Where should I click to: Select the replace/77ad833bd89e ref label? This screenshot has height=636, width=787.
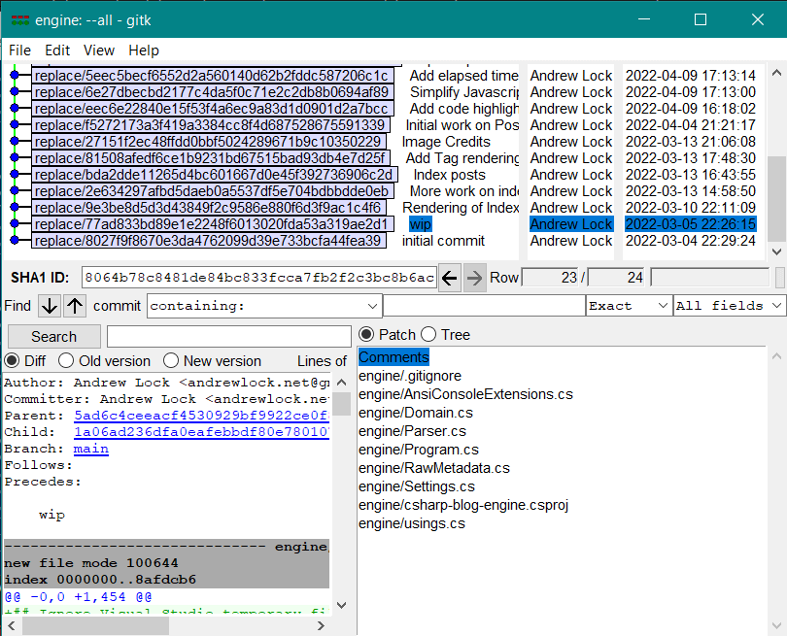pyautogui.click(x=211, y=224)
